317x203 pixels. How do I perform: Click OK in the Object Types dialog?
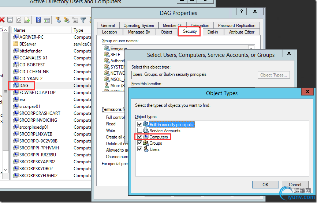pyautogui.click(x=265, y=185)
